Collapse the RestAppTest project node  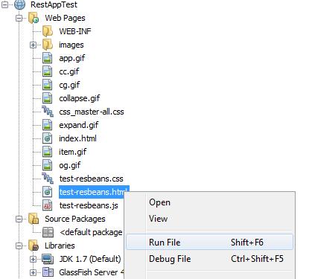point(4,4)
